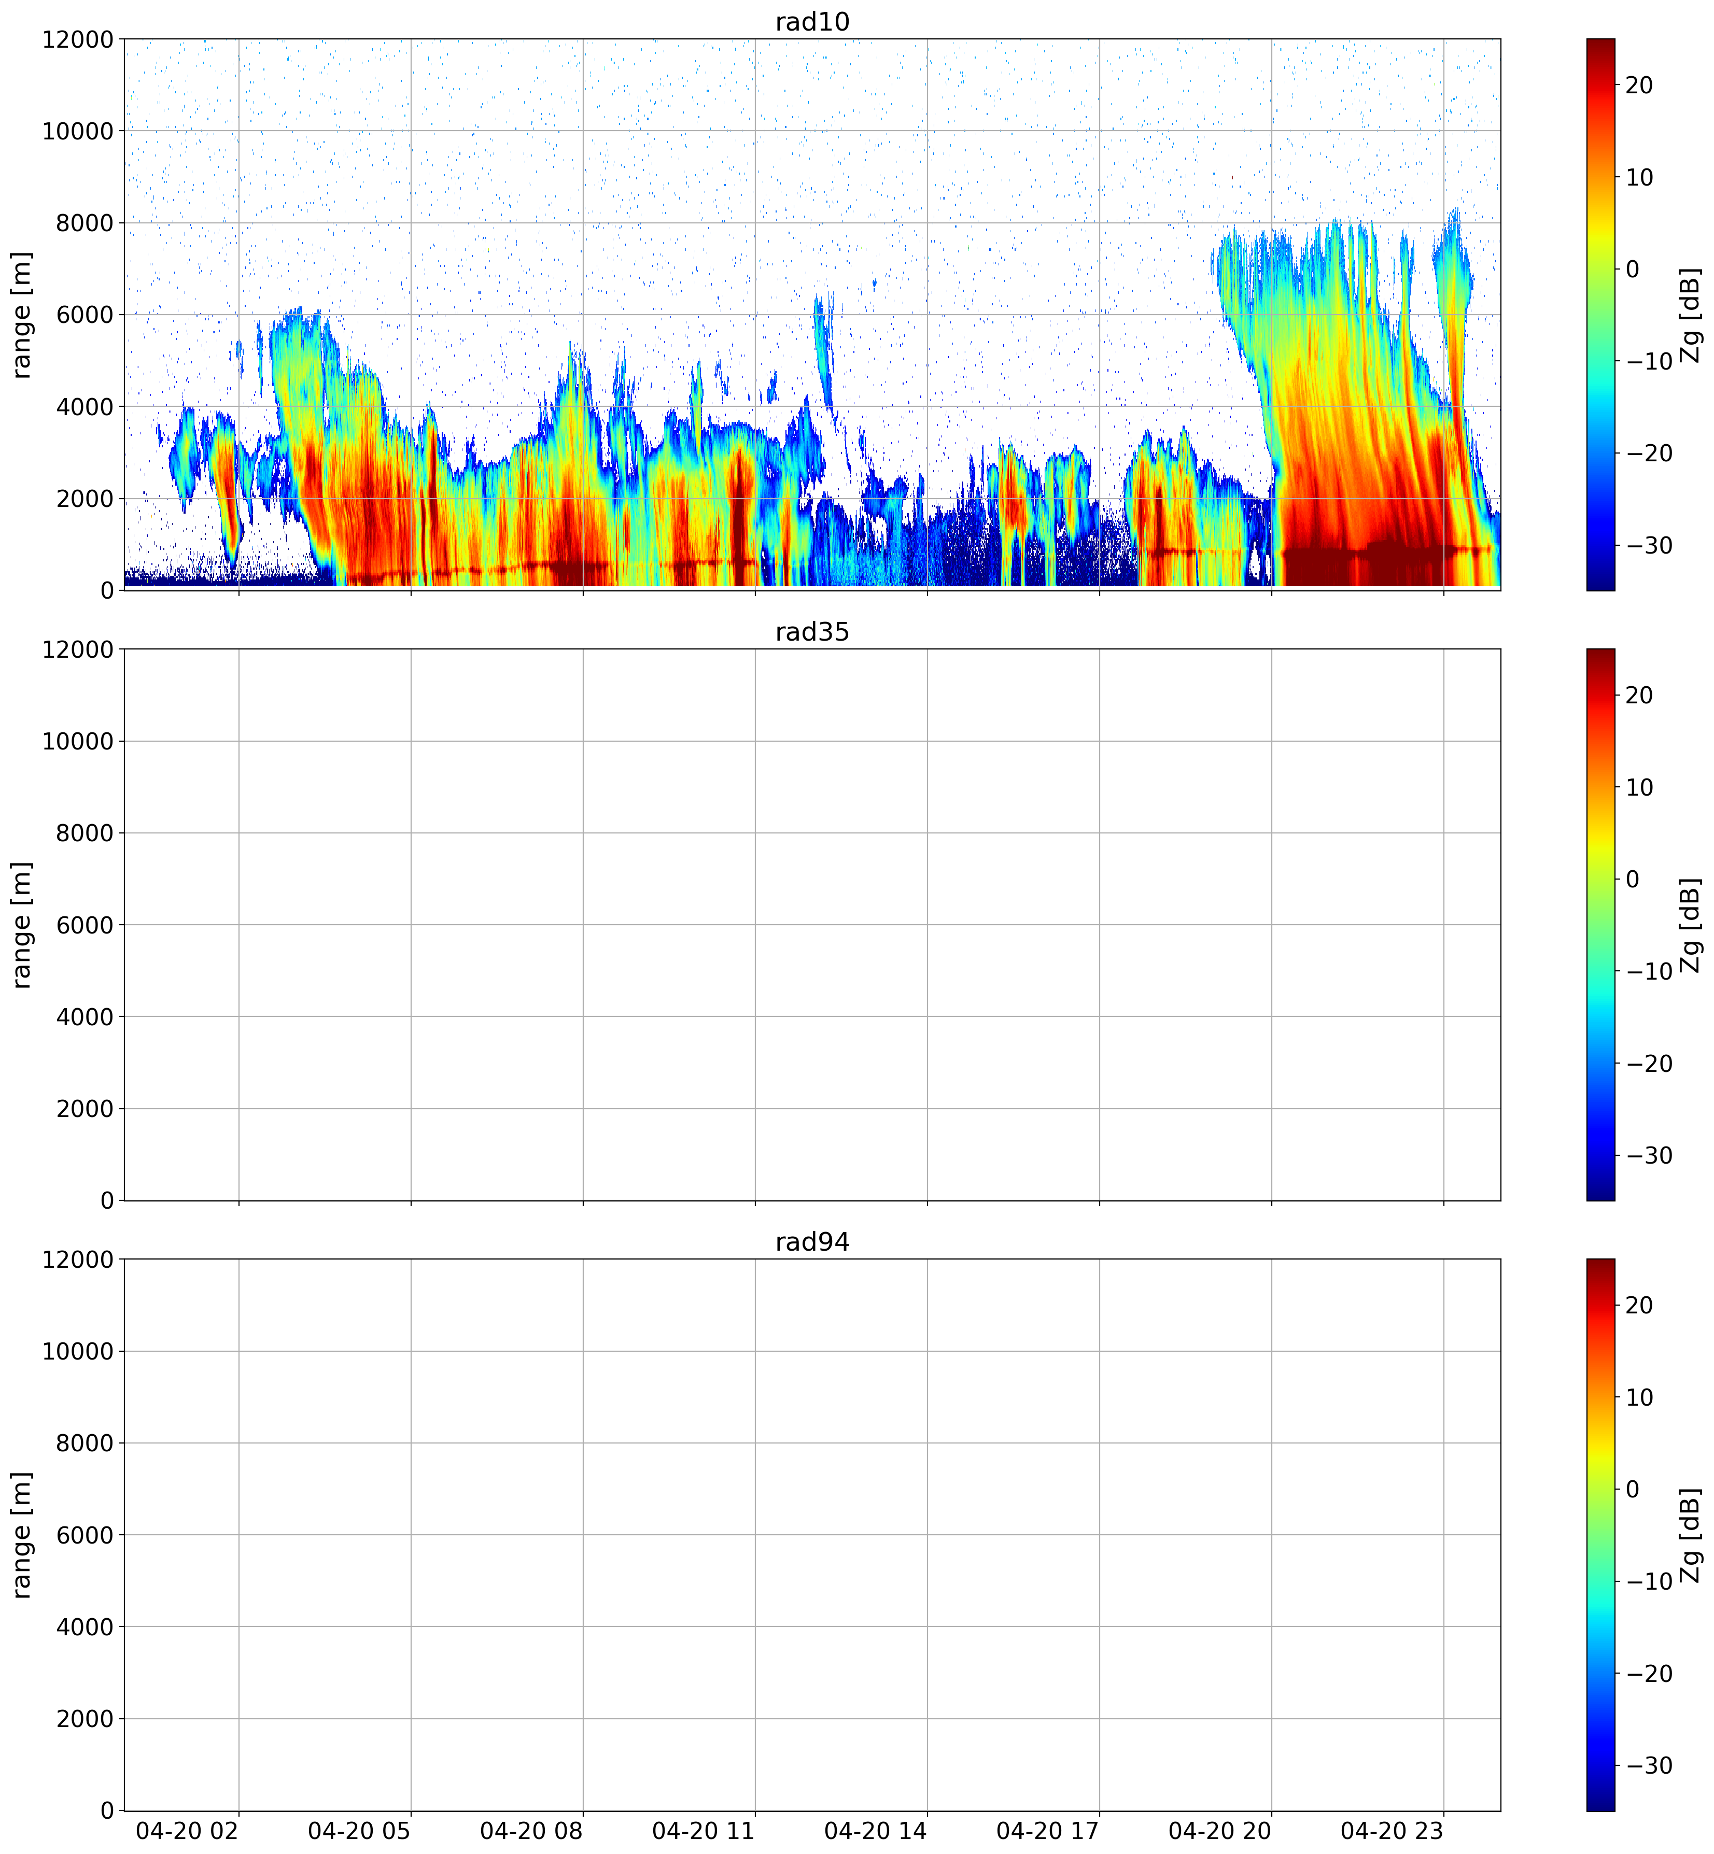The image size is (1714, 1854).
Task: Click the 12000 tick of rad10 y-axis
Action: (78, 39)
